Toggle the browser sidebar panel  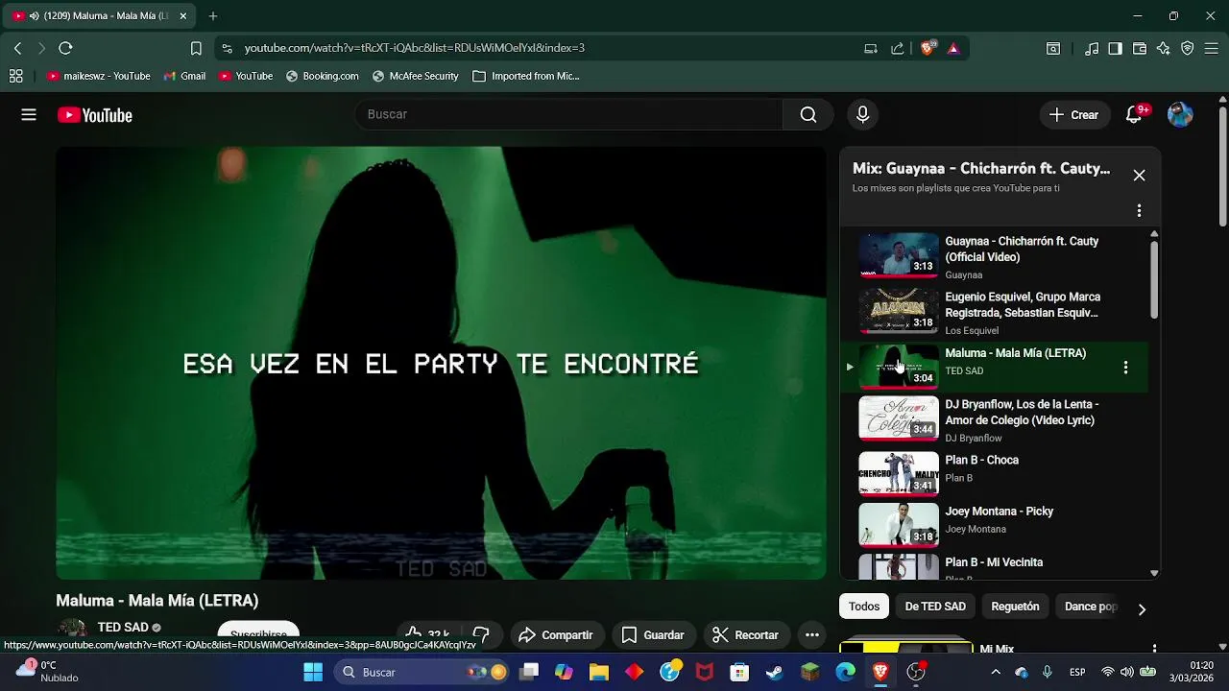(x=1115, y=48)
